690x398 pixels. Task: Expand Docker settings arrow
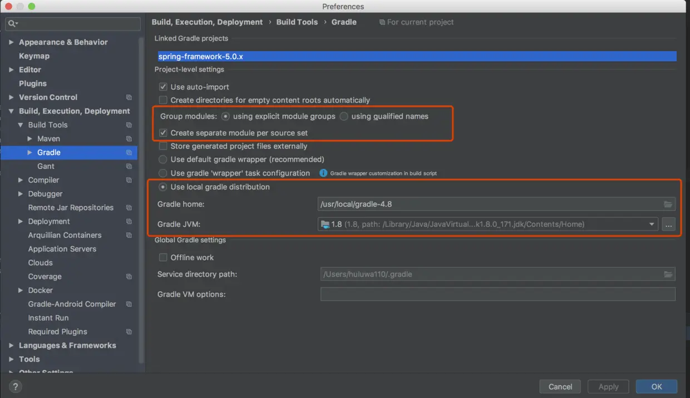pos(21,290)
